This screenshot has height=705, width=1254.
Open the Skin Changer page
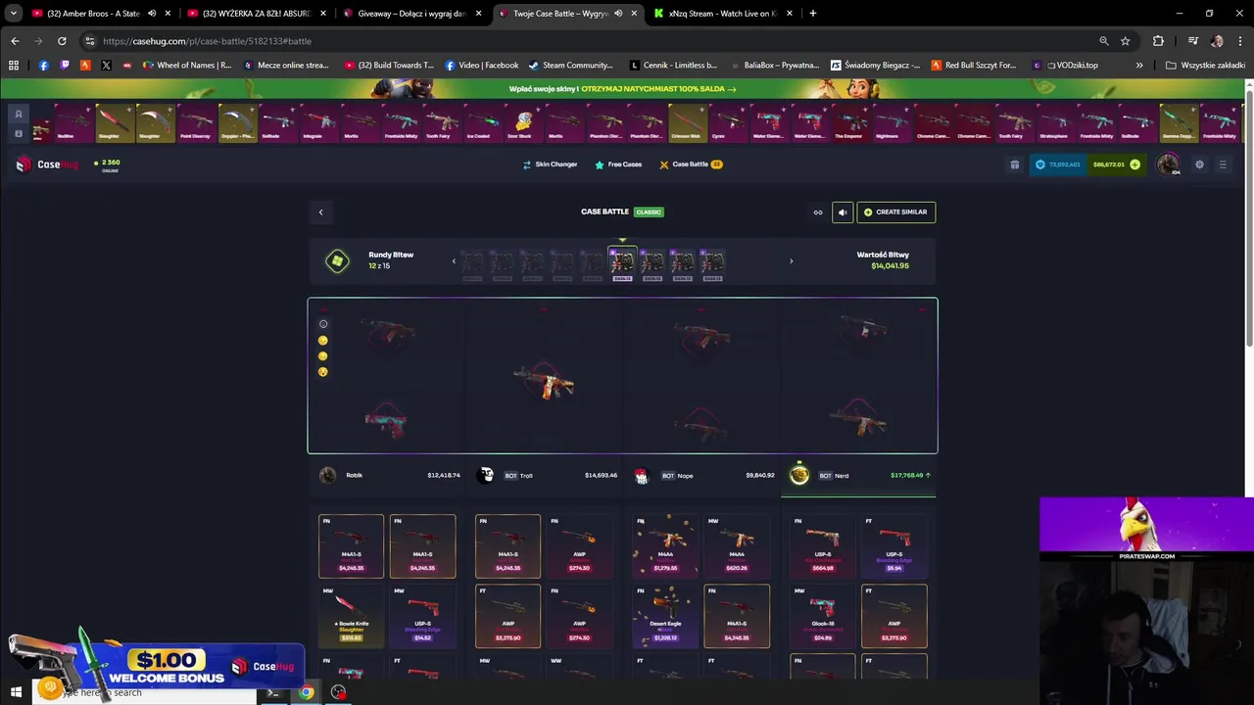point(550,164)
